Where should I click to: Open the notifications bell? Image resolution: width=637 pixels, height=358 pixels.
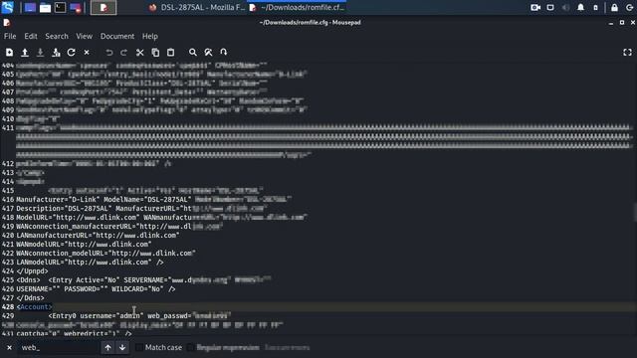pyautogui.click(x=580, y=7)
